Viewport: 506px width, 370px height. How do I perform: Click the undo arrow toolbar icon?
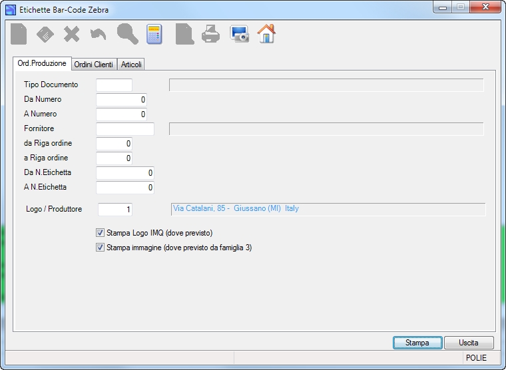click(x=98, y=34)
